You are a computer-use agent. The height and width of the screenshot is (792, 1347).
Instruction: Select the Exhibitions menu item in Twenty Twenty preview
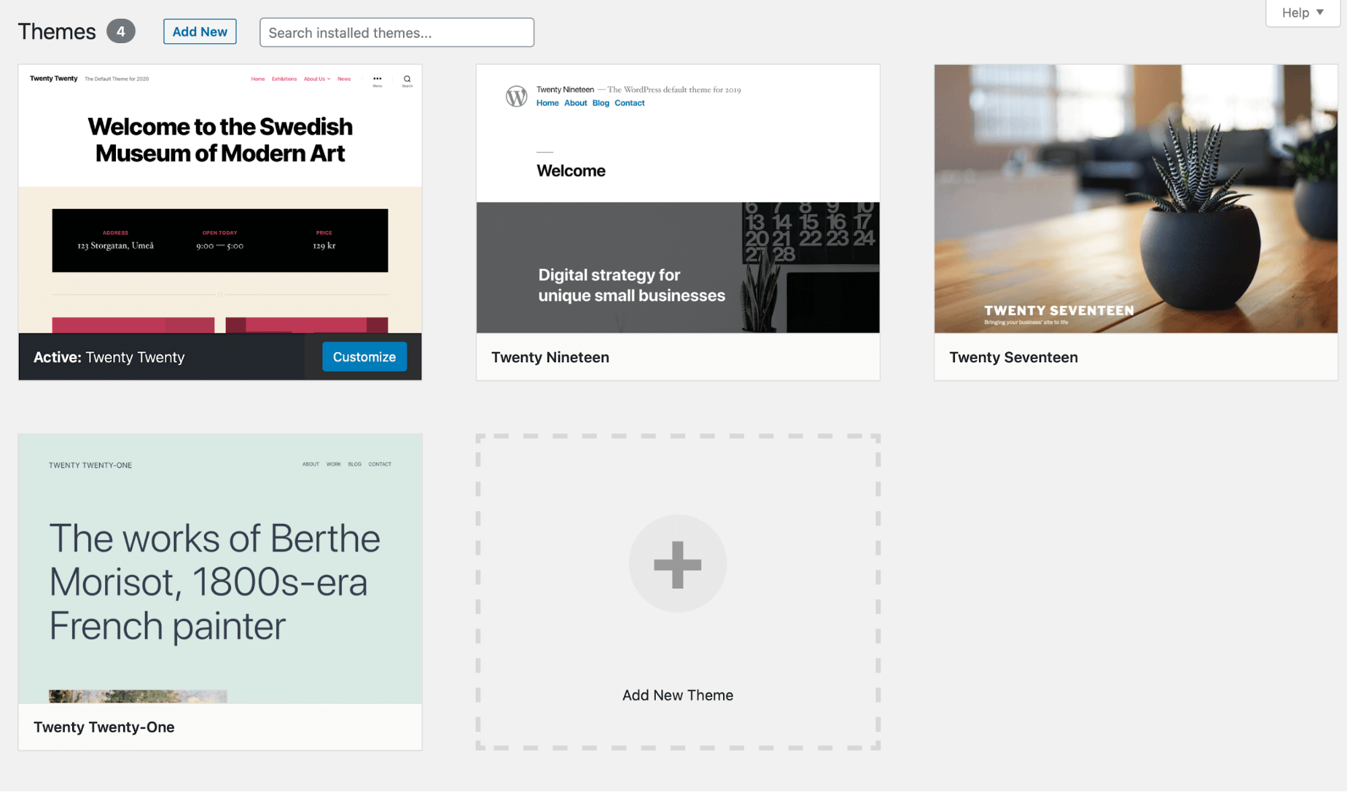[284, 79]
